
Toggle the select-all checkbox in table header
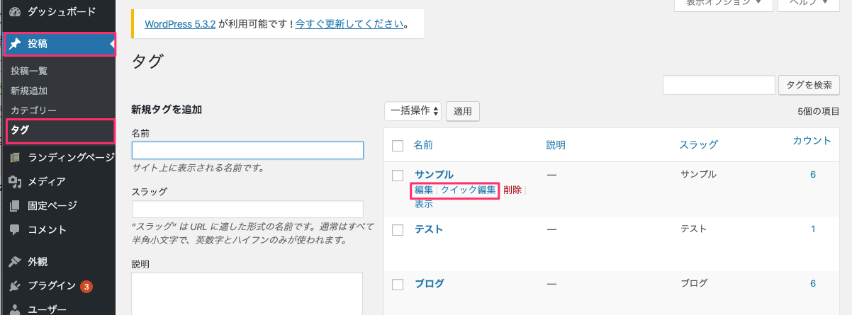pyautogui.click(x=398, y=145)
